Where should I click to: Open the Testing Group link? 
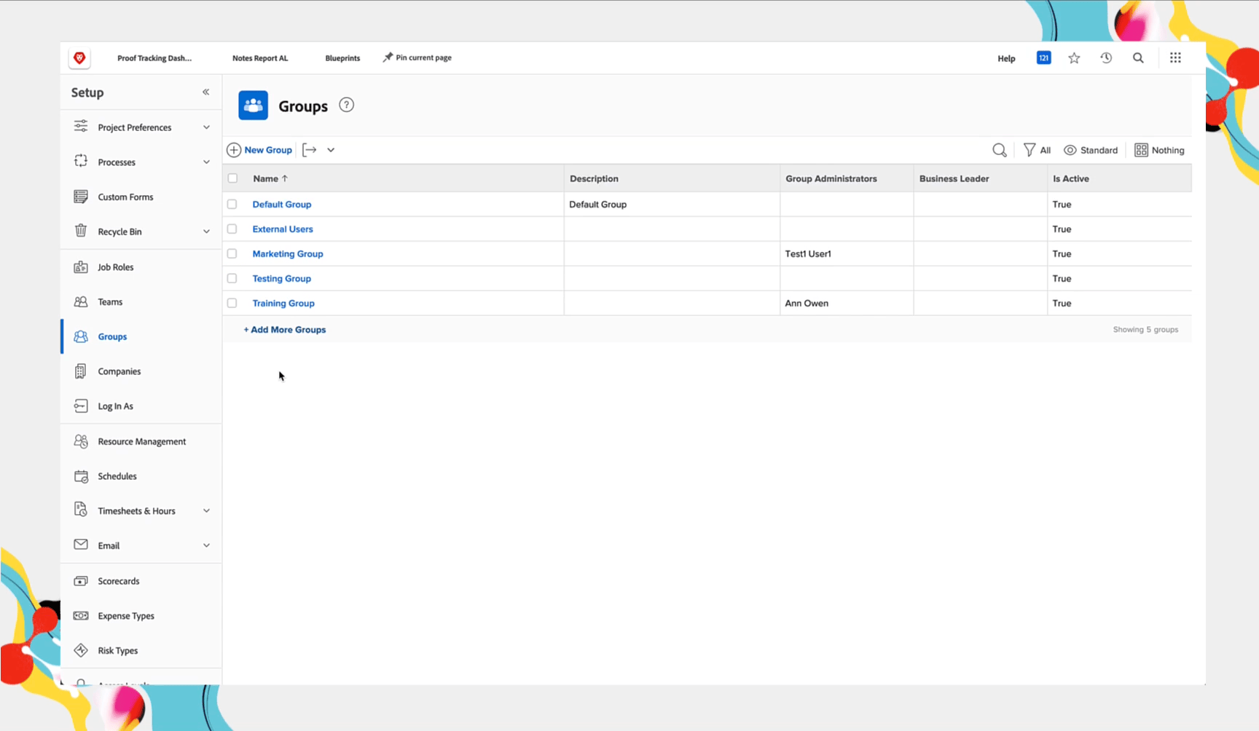pyautogui.click(x=282, y=279)
